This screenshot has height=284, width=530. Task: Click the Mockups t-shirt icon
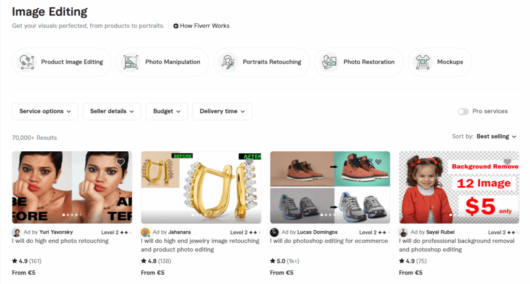pos(423,62)
